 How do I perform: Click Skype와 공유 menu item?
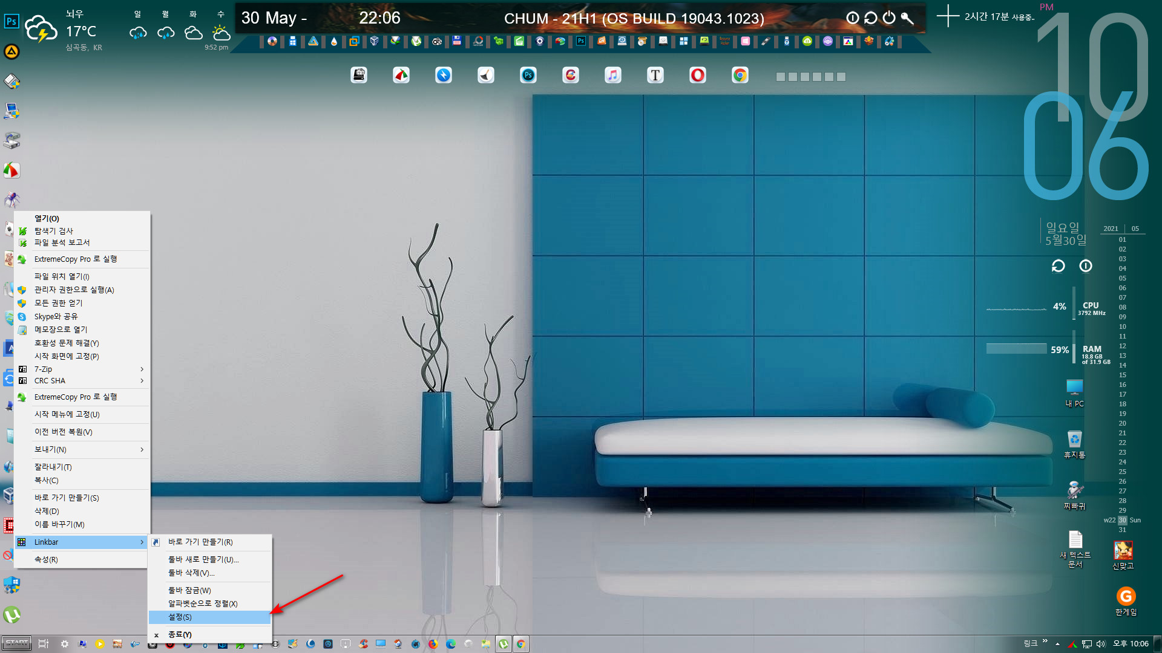(82, 316)
